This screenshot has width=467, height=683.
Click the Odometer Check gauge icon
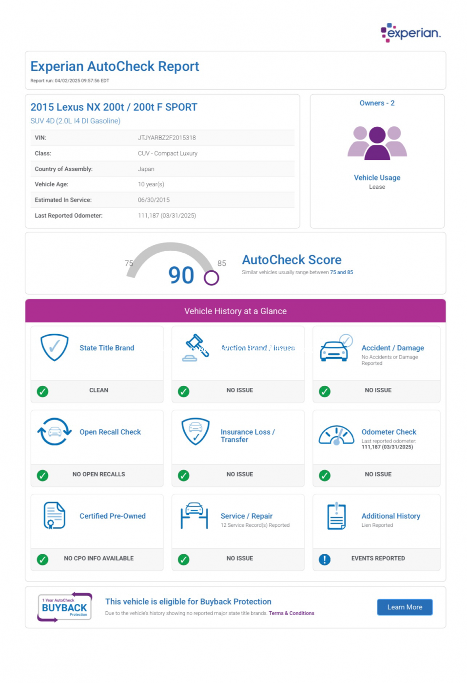(336, 435)
